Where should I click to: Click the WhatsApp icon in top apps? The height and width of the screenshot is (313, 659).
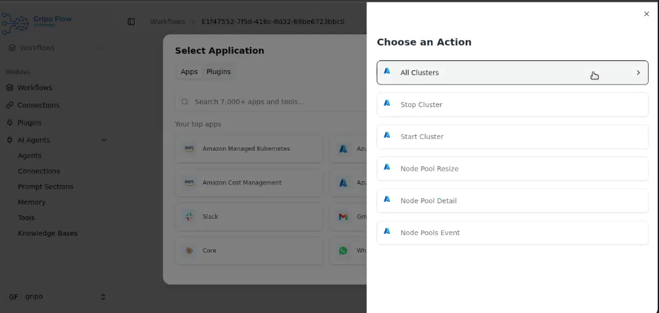pos(343,250)
